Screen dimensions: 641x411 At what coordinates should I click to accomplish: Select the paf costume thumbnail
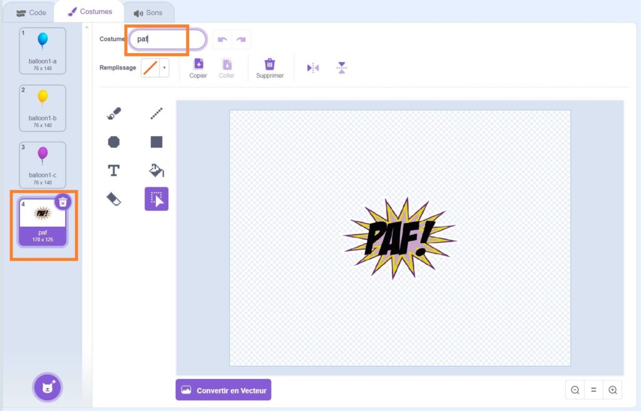43,222
